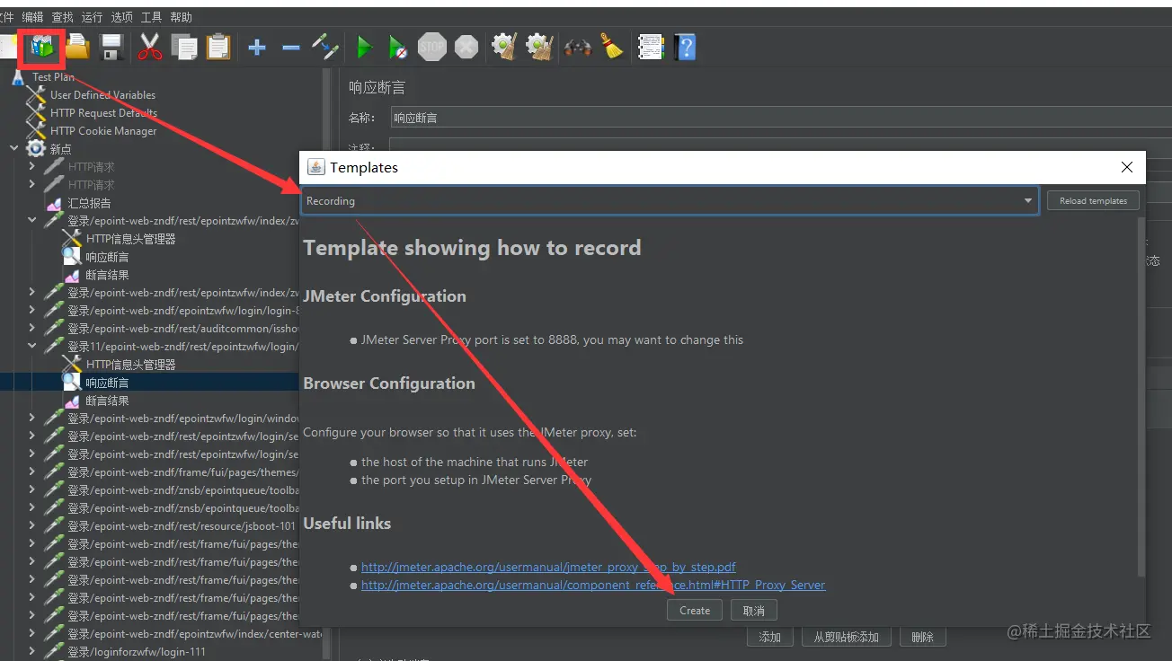This screenshot has height=661, width=1172.
Task: Close the Templates dialog
Action: (x=1127, y=167)
